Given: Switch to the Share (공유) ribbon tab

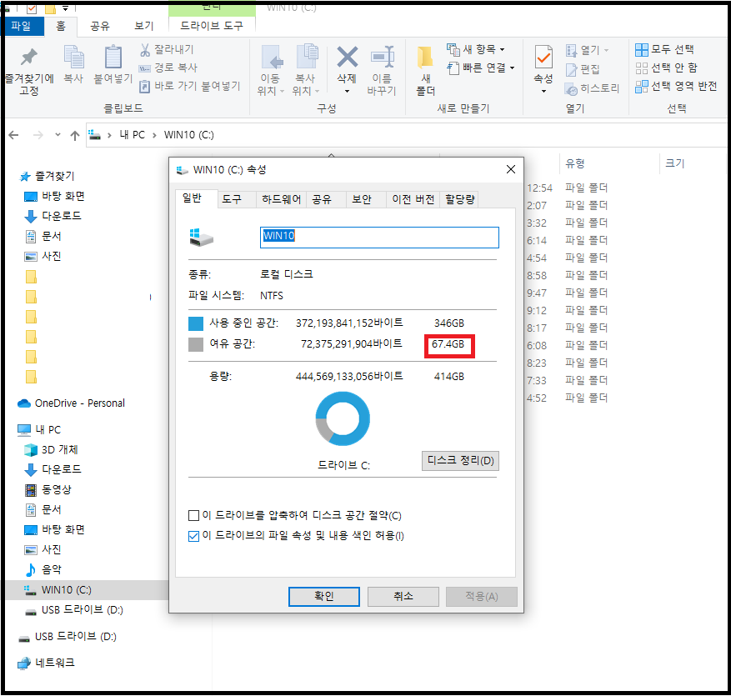Looking at the screenshot, I should [x=100, y=26].
